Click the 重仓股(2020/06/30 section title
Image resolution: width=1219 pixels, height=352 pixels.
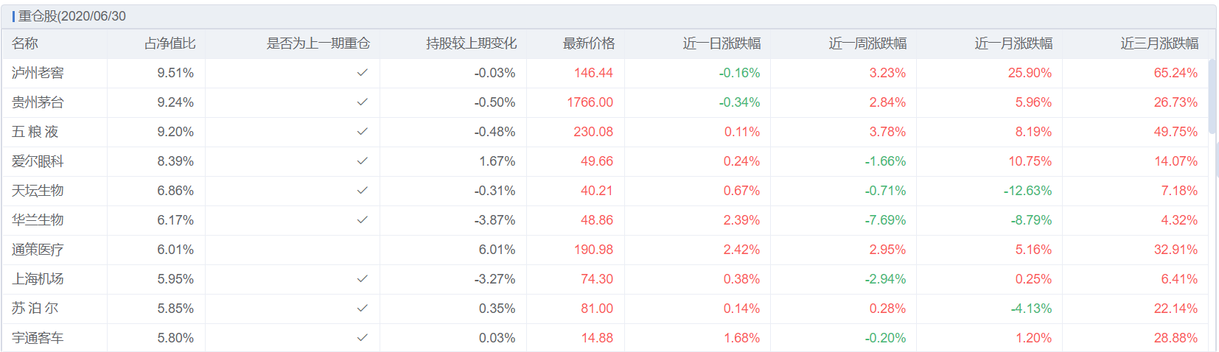click(x=71, y=16)
